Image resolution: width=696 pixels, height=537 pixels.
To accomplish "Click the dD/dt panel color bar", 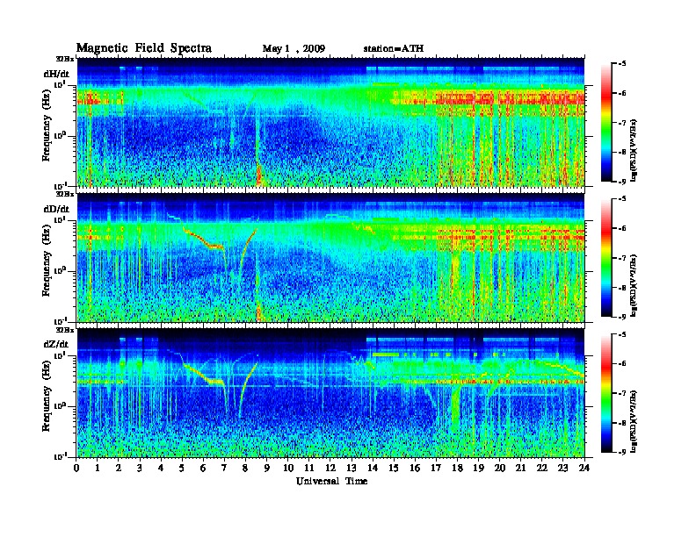I will tap(606, 257).
